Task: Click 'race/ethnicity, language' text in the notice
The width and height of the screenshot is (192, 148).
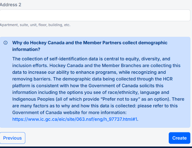Action: click(x=134, y=92)
